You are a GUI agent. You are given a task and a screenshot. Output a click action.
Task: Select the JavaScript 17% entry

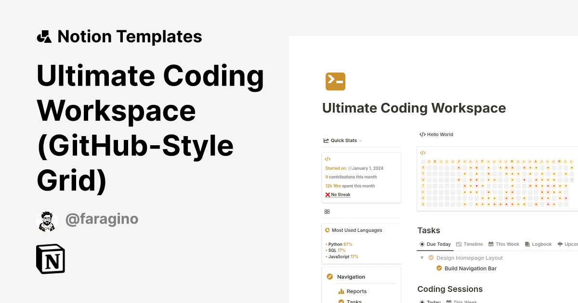[x=343, y=257]
